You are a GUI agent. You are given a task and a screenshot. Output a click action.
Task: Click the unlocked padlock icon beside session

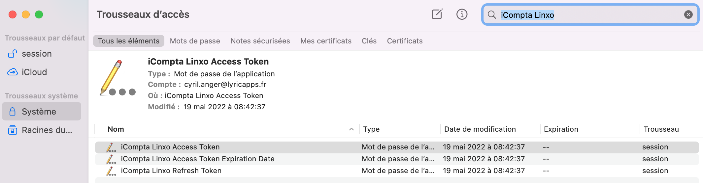[x=13, y=53]
